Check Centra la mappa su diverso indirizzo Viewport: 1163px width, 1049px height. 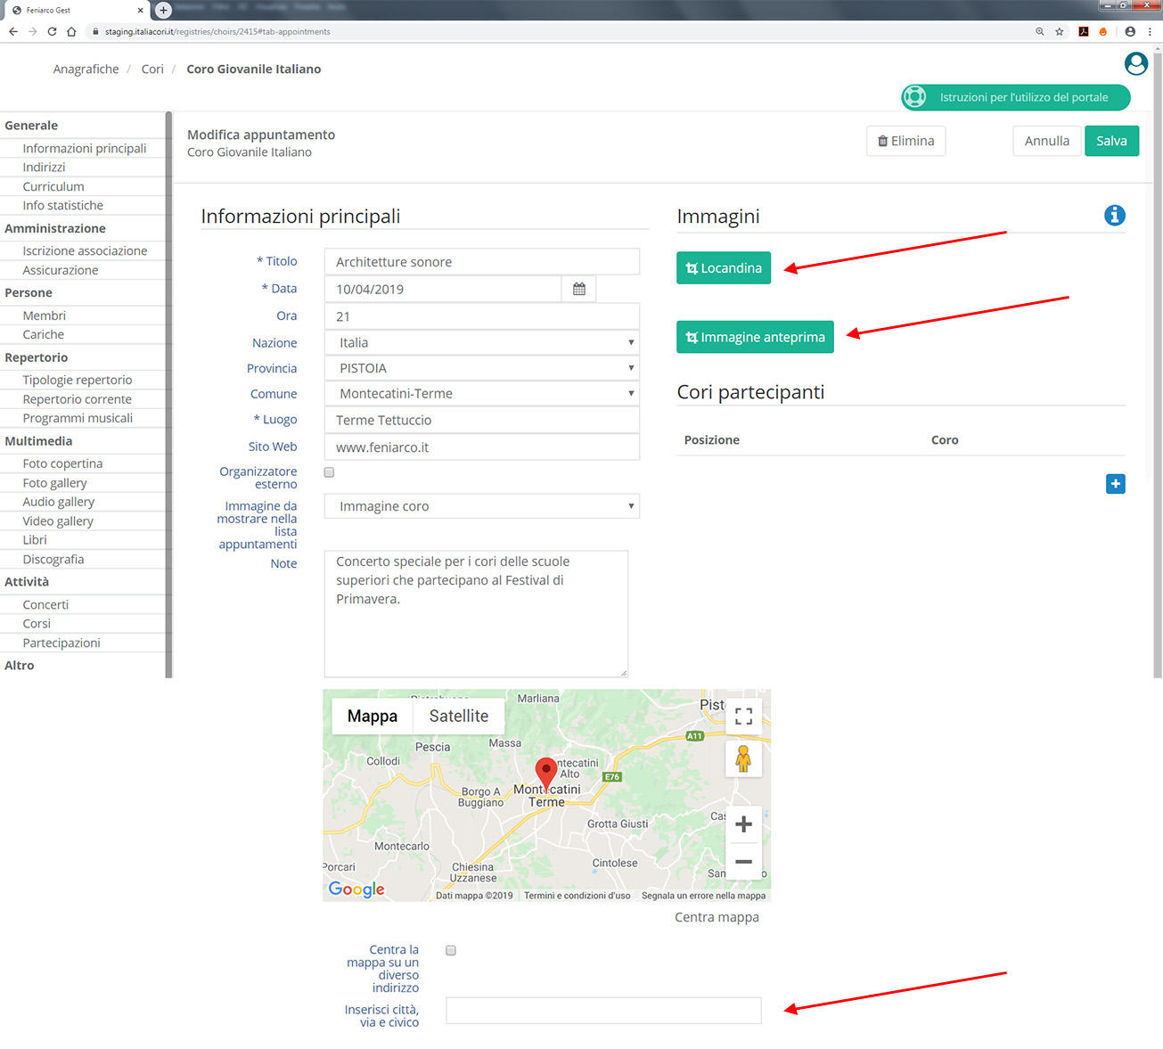[451, 951]
